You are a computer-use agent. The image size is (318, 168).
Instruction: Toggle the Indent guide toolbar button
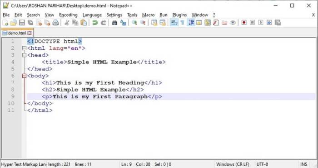coord(191,23)
